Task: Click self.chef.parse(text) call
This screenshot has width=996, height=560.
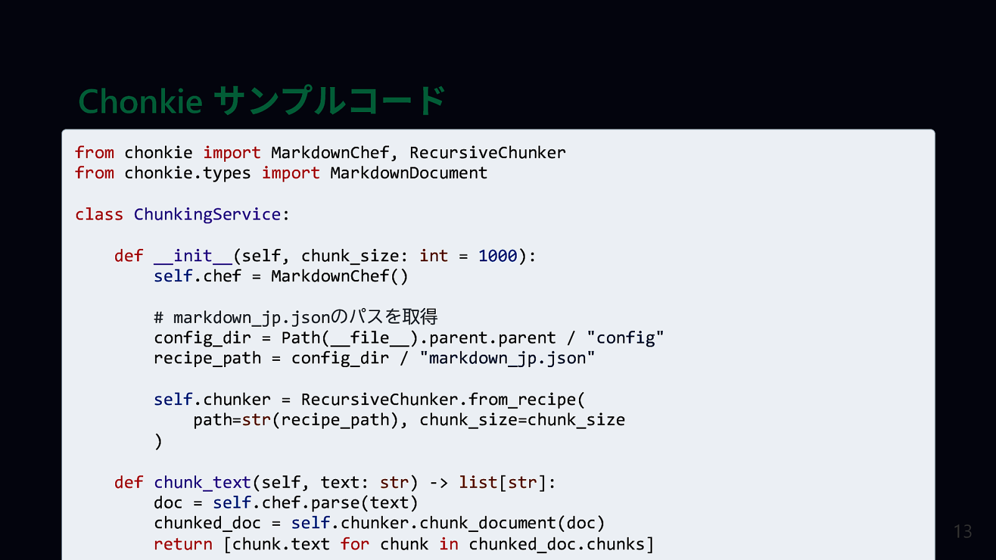Action: (315, 503)
